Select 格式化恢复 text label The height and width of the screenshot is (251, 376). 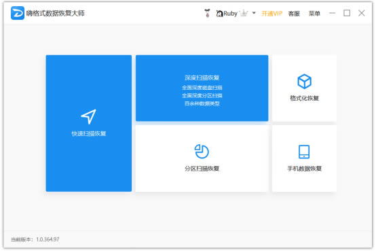click(304, 98)
